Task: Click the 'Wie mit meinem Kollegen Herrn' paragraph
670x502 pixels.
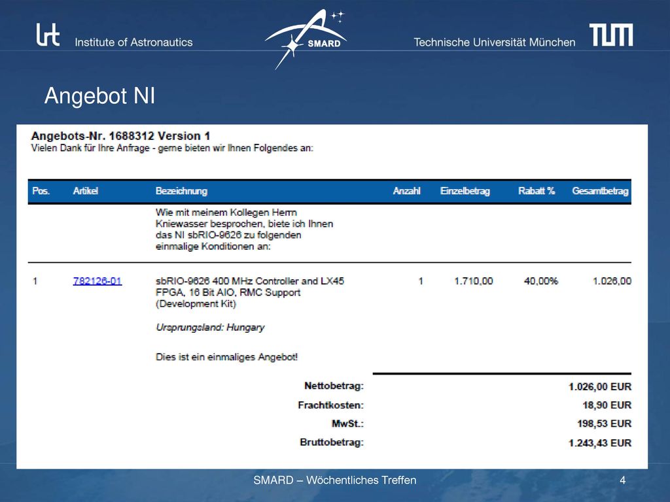Action: [x=245, y=229]
